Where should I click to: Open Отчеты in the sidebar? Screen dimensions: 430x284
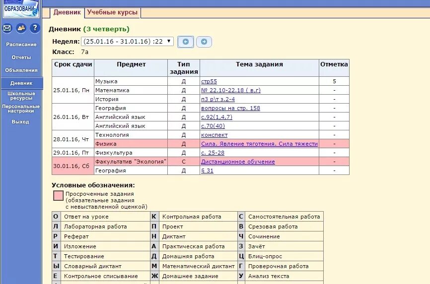pos(21,57)
